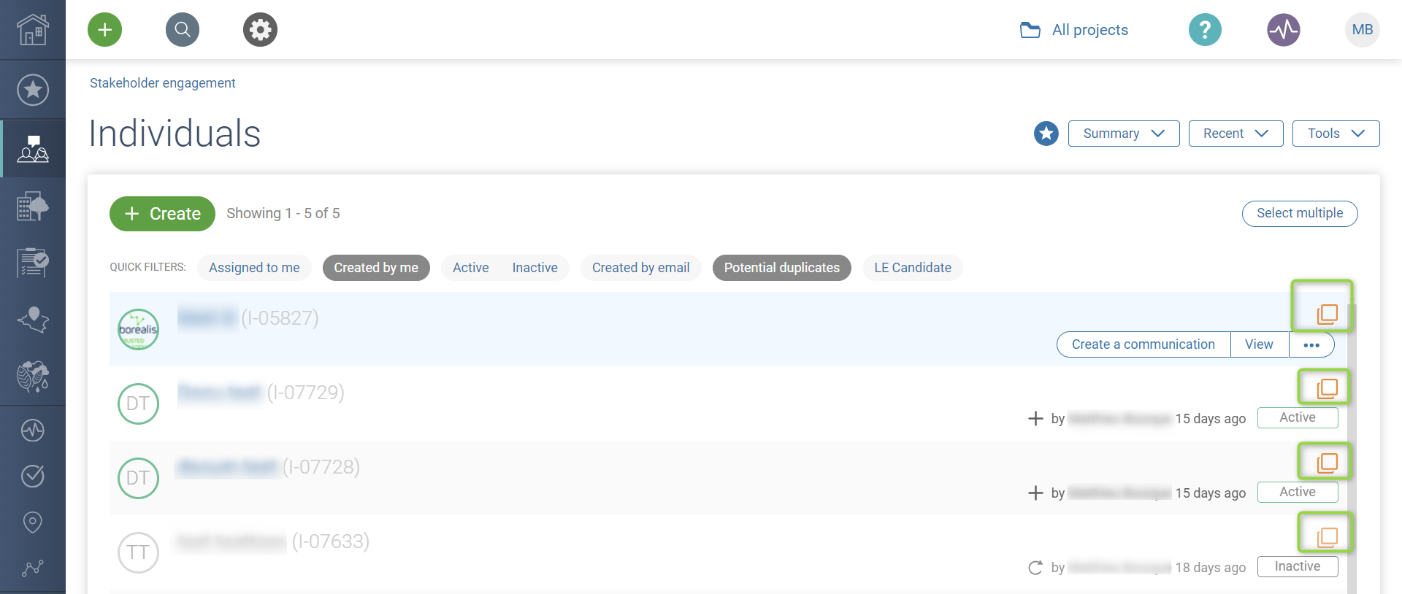Viewport: 1402px width, 594px height.
Task: Open the help question mark icon
Action: point(1205,30)
